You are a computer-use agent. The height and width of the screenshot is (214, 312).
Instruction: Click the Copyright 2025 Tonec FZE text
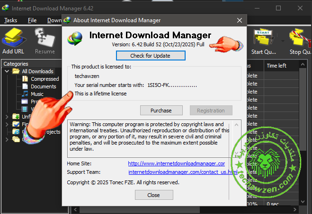(123, 182)
